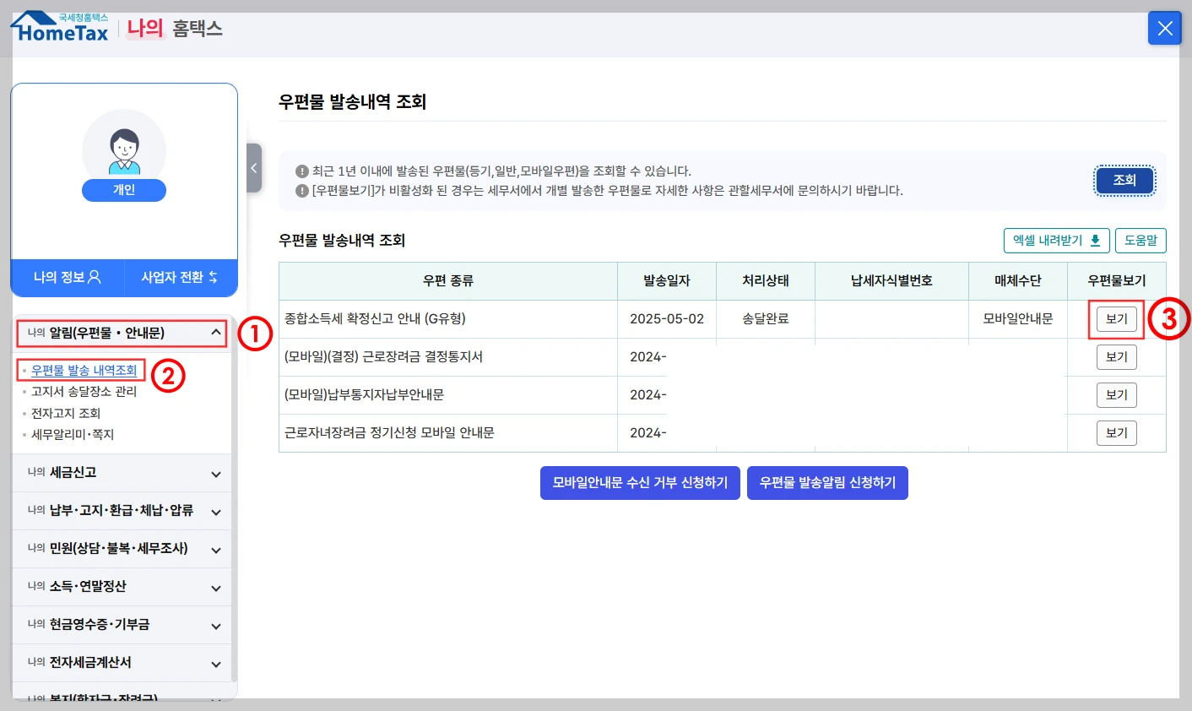1192x711 pixels.
Task: Click the download arrow on 엑셀 내려받기
Action: point(1096,240)
